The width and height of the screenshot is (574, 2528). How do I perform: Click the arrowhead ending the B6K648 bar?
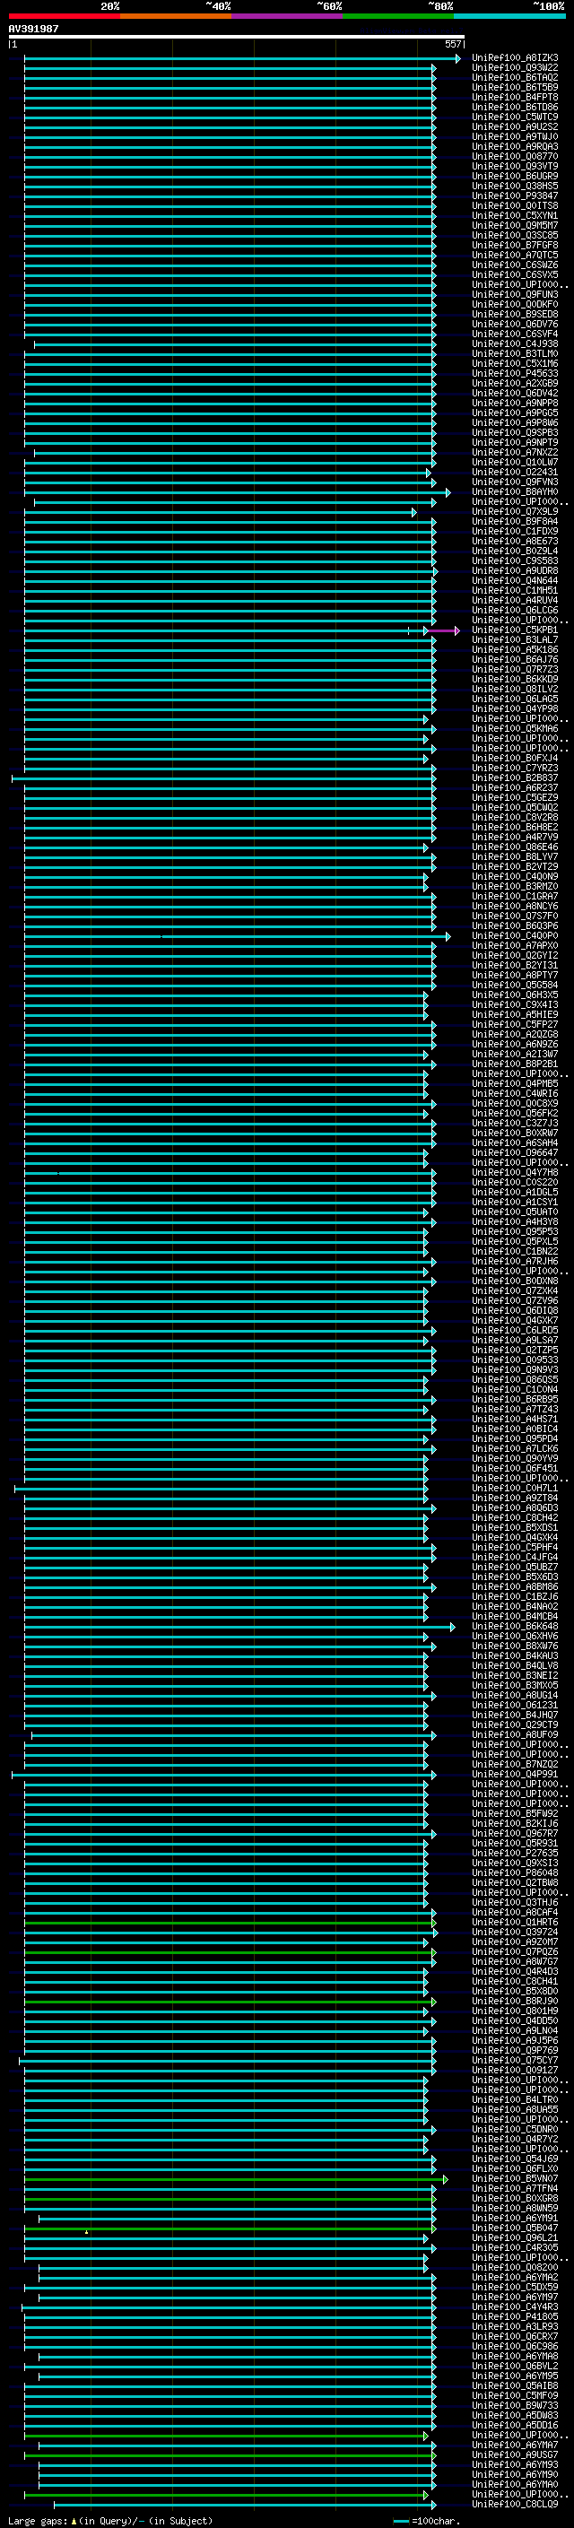[x=452, y=1627]
